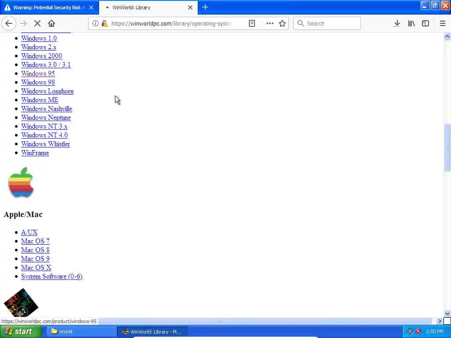Open the Mac OS 8 link
451x338 pixels.
click(x=35, y=250)
